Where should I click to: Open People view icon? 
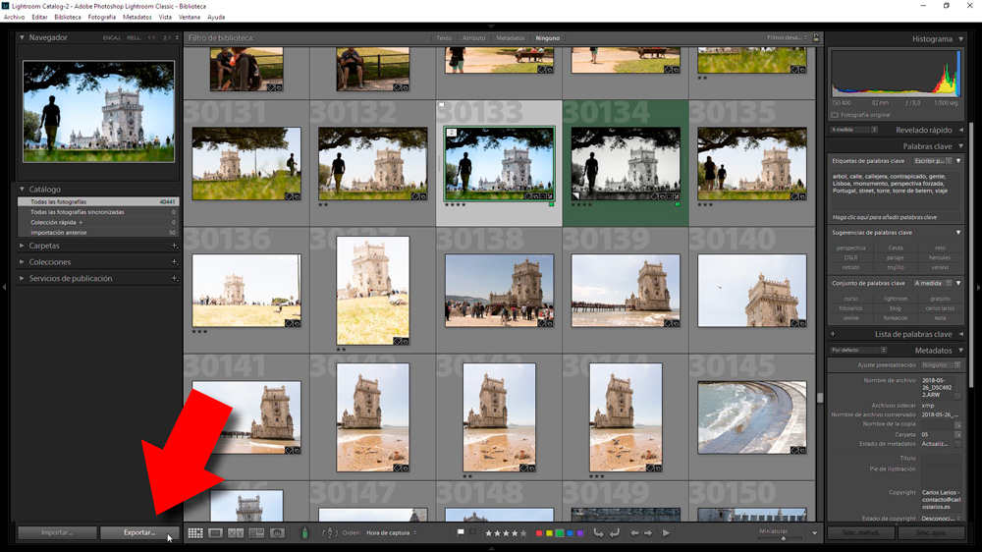pos(278,533)
